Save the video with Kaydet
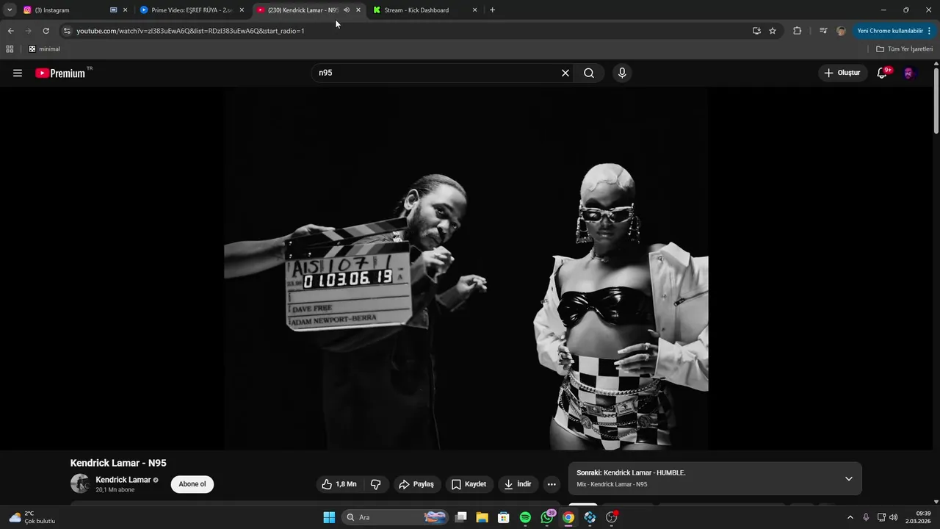940x529 pixels. click(x=469, y=484)
